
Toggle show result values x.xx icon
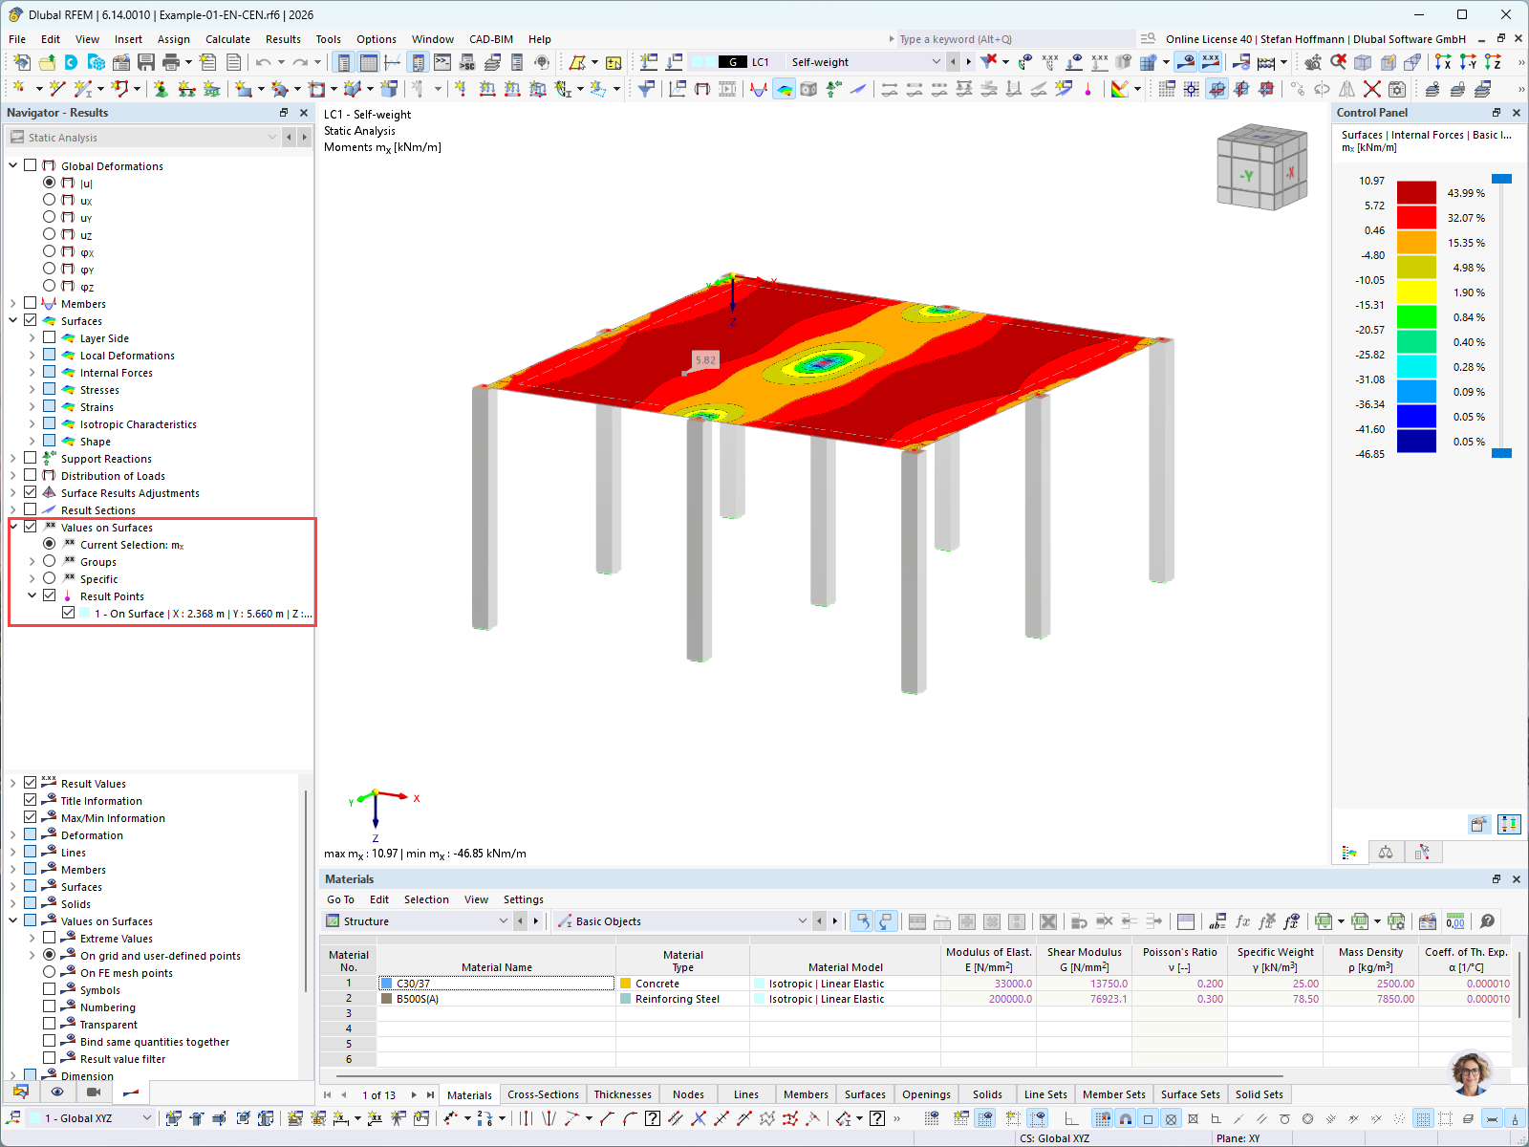1211,62
